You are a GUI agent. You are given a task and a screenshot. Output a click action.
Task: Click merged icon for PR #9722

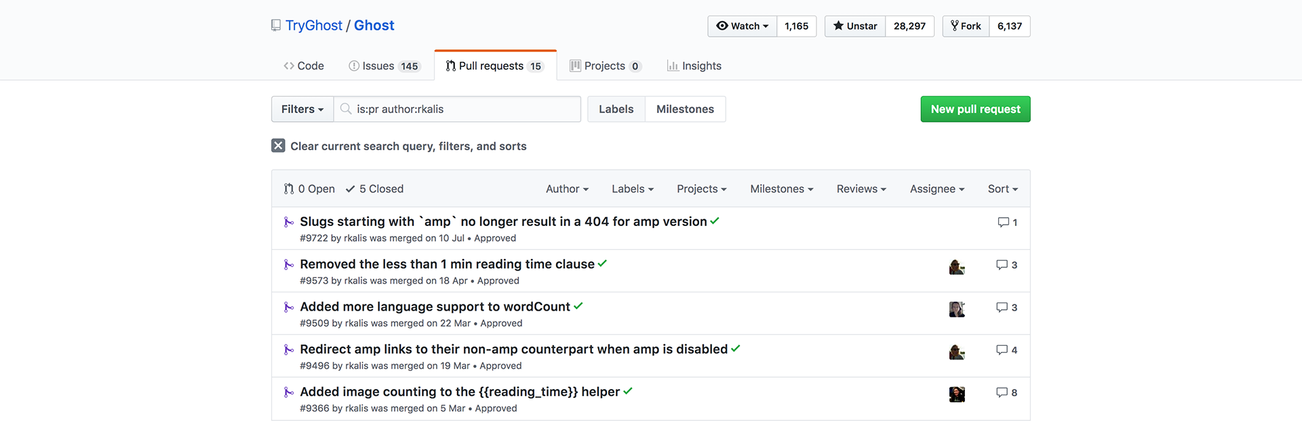pos(288,222)
